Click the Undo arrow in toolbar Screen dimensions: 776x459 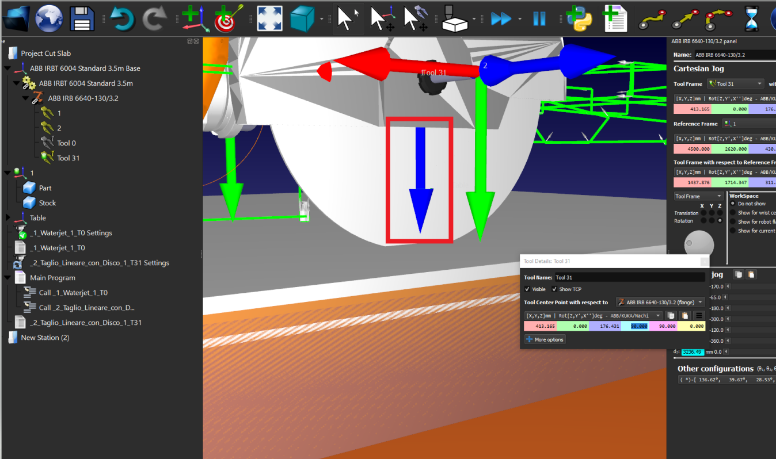click(121, 19)
